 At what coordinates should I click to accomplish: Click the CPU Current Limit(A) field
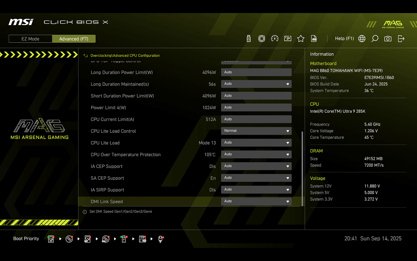[256, 119]
